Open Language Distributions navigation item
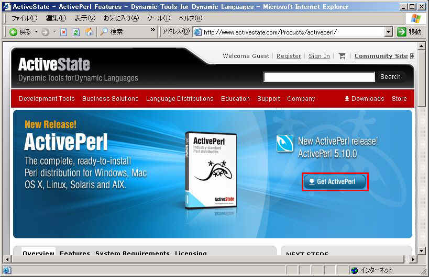This screenshot has width=429, height=277. (x=180, y=99)
